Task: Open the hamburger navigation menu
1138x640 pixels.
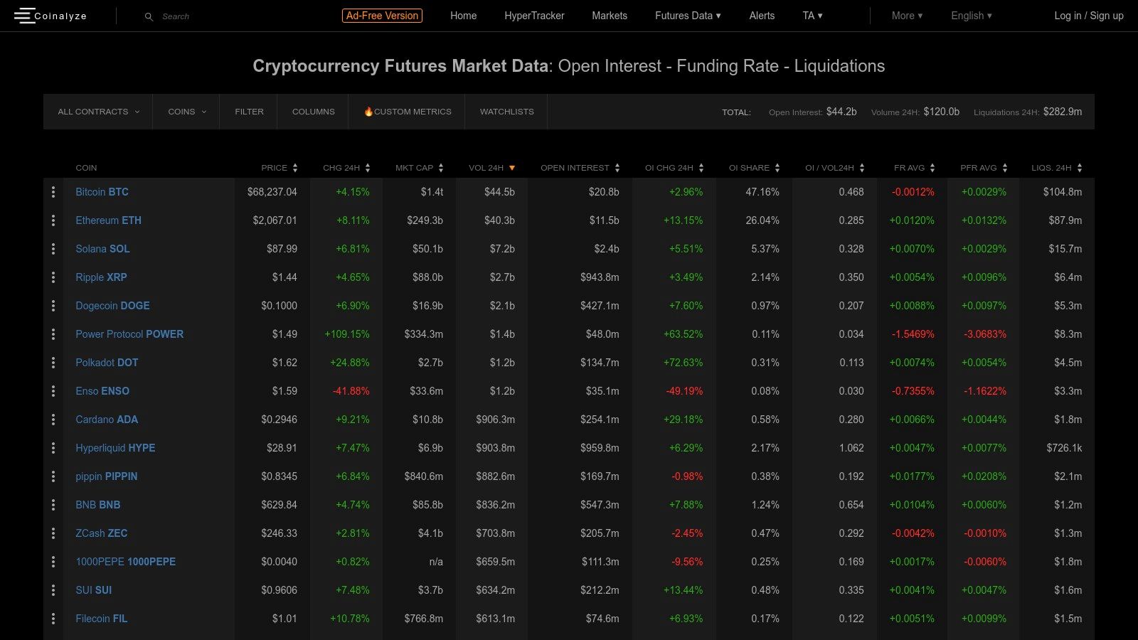Action: (23, 15)
